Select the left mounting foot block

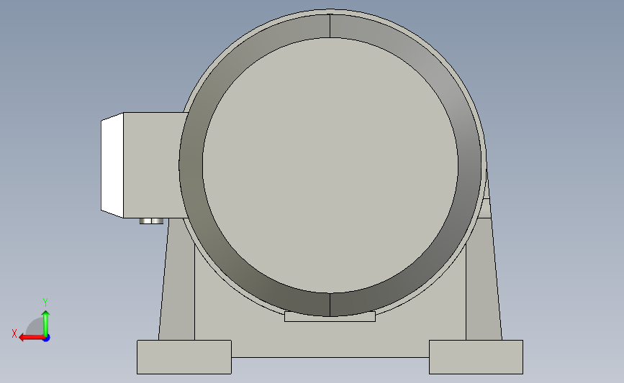[x=184, y=357]
